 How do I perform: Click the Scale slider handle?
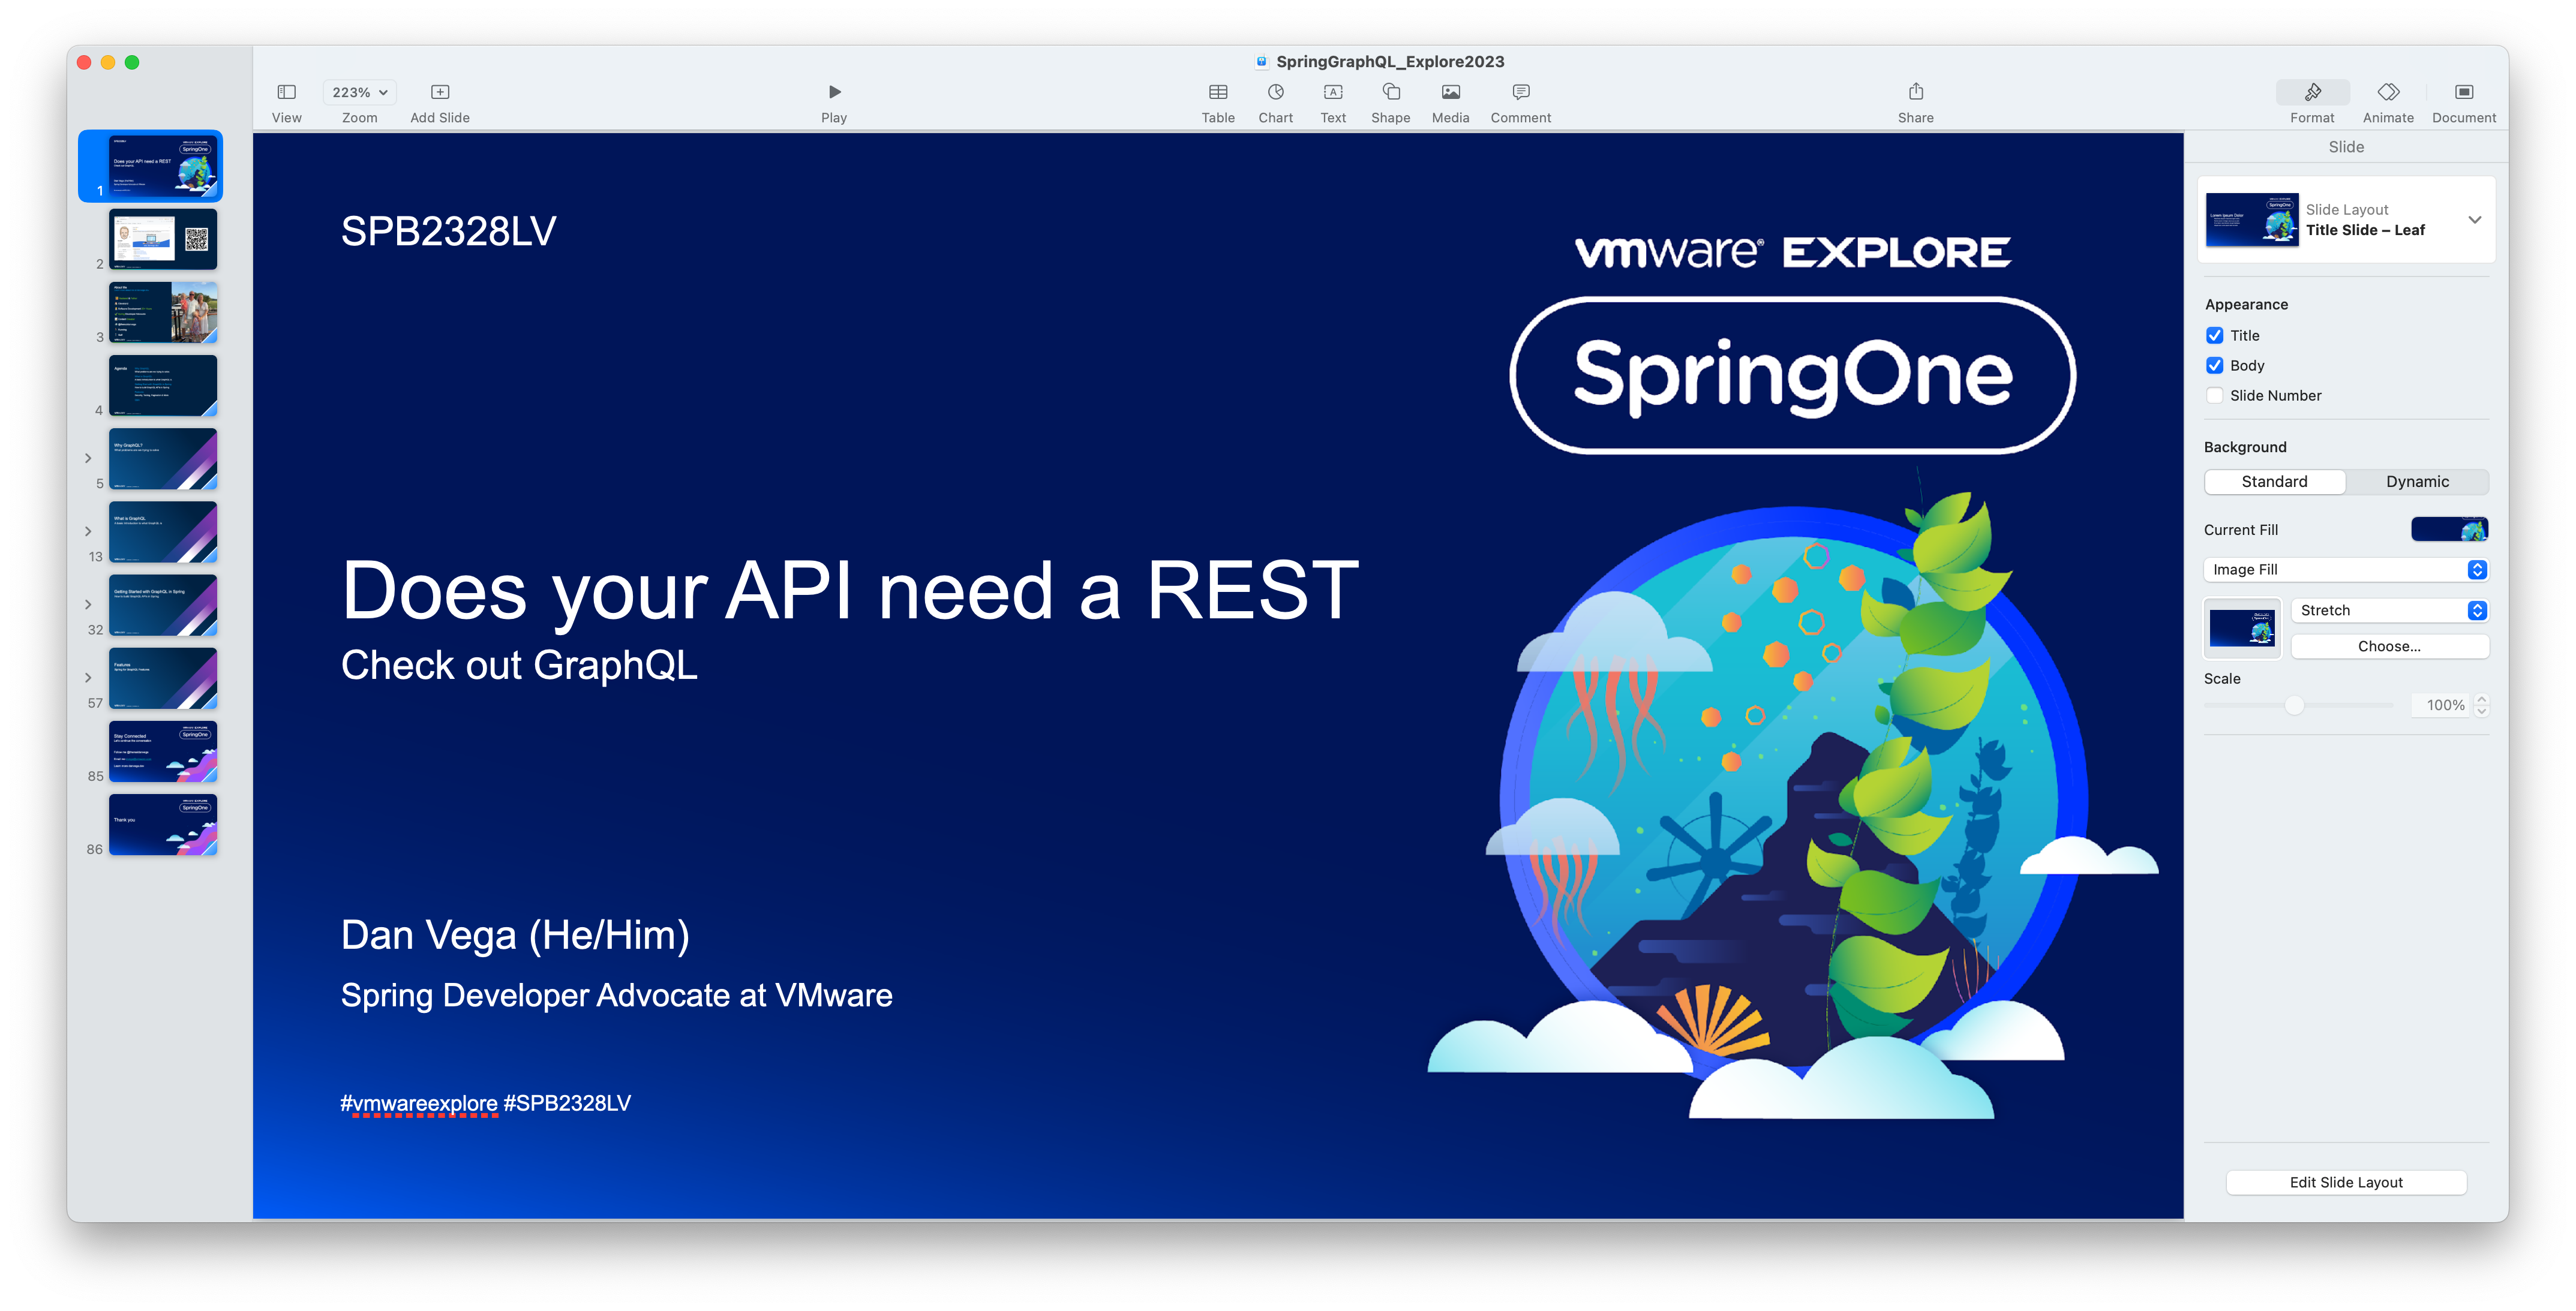[x=2294, y=706]
